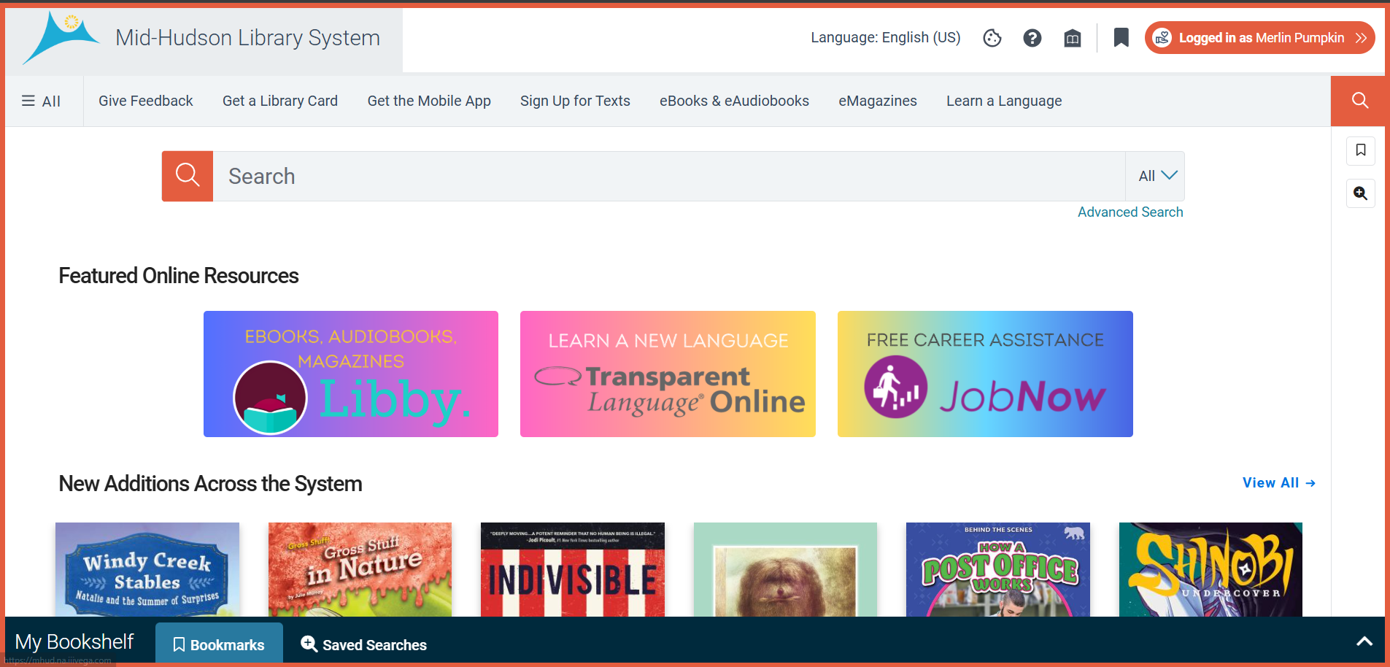This screenshot has width=1390, height=667.
Task: Open bookmarks from right sidebar icon
Action: [1361, 150]
